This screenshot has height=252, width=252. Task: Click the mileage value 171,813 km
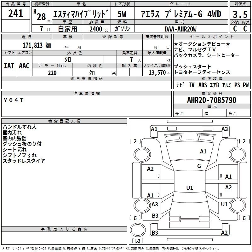[37, 45]
